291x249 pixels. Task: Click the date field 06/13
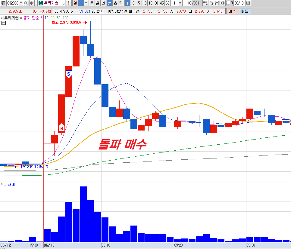point(239,3)
